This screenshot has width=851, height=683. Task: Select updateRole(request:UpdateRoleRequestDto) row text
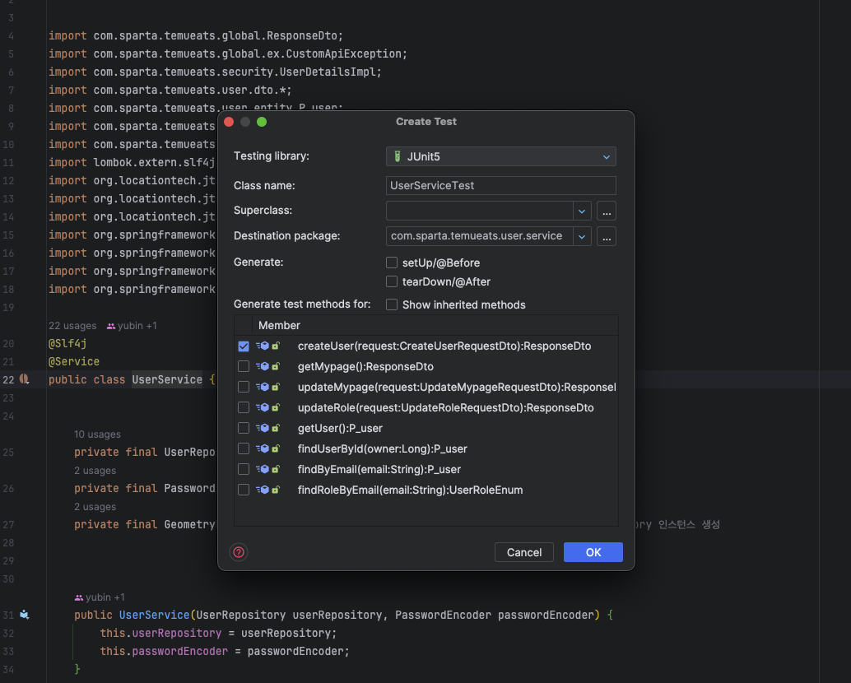pyautogui.click(x=445, y=407)
